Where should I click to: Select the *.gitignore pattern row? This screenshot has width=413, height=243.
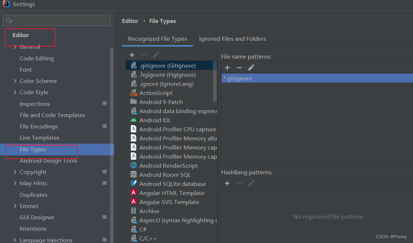click(x=317, y=78)
